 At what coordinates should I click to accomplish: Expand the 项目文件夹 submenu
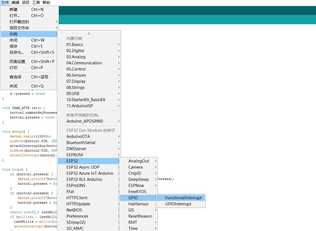(29, 28)
